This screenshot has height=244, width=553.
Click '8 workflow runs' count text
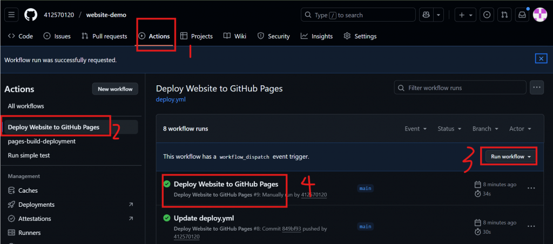(x=186, y=128)
